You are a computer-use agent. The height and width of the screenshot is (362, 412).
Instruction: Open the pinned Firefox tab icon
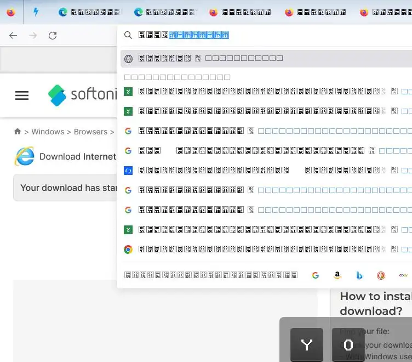tap(11, 12)
